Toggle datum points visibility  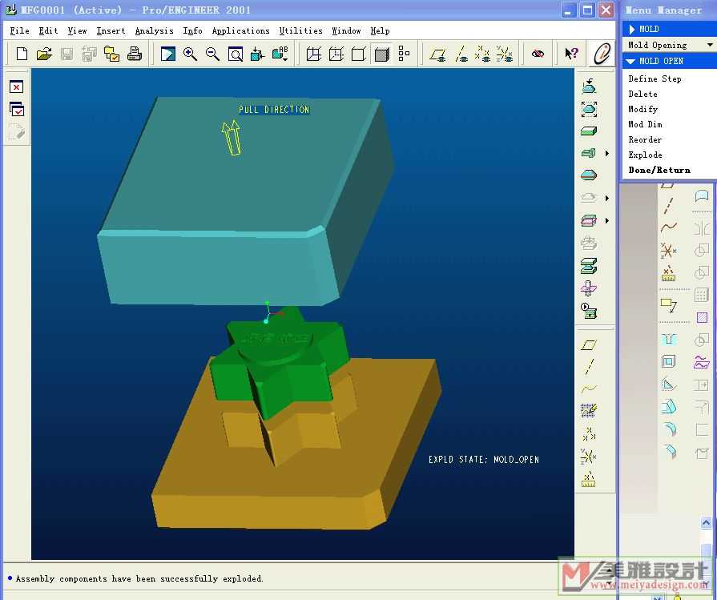[482, 54]
